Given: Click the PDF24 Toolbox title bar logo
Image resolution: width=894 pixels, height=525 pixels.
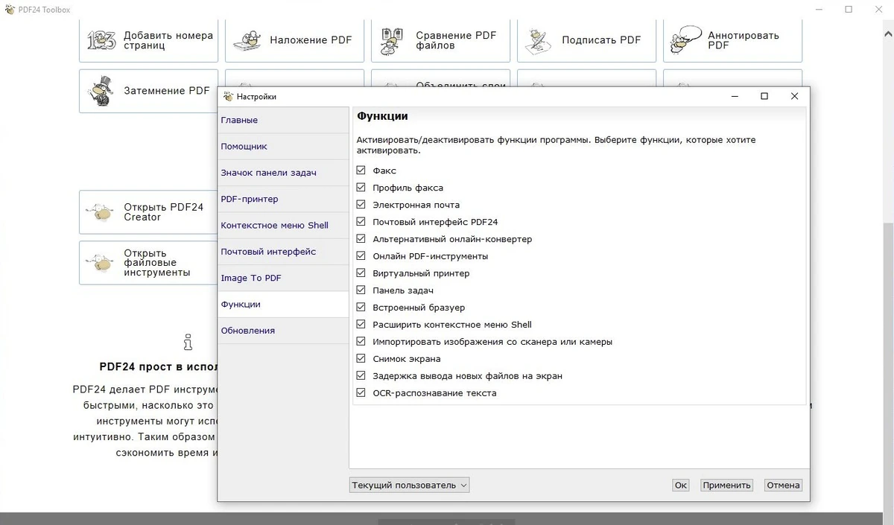Looking at the screenshot, I should [9, 9].
